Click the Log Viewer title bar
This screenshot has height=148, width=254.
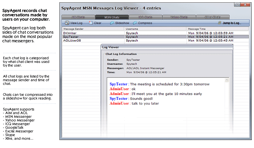[167, 47]
